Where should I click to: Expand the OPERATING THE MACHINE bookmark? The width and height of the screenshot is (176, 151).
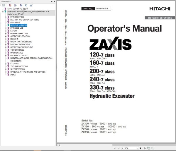(x=6, y=47)
